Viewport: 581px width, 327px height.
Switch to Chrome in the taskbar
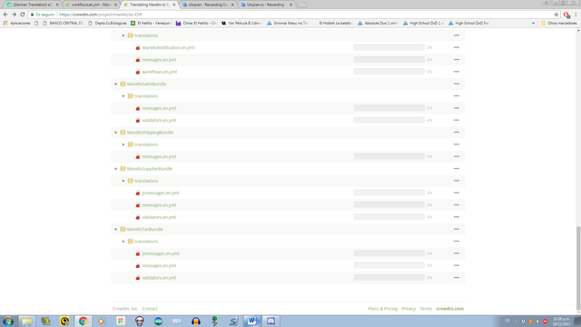pyautogui.click(x=83, y=321)
